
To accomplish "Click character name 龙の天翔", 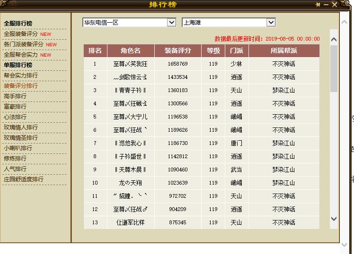I will pyautogui.click(x=130, y=183).
